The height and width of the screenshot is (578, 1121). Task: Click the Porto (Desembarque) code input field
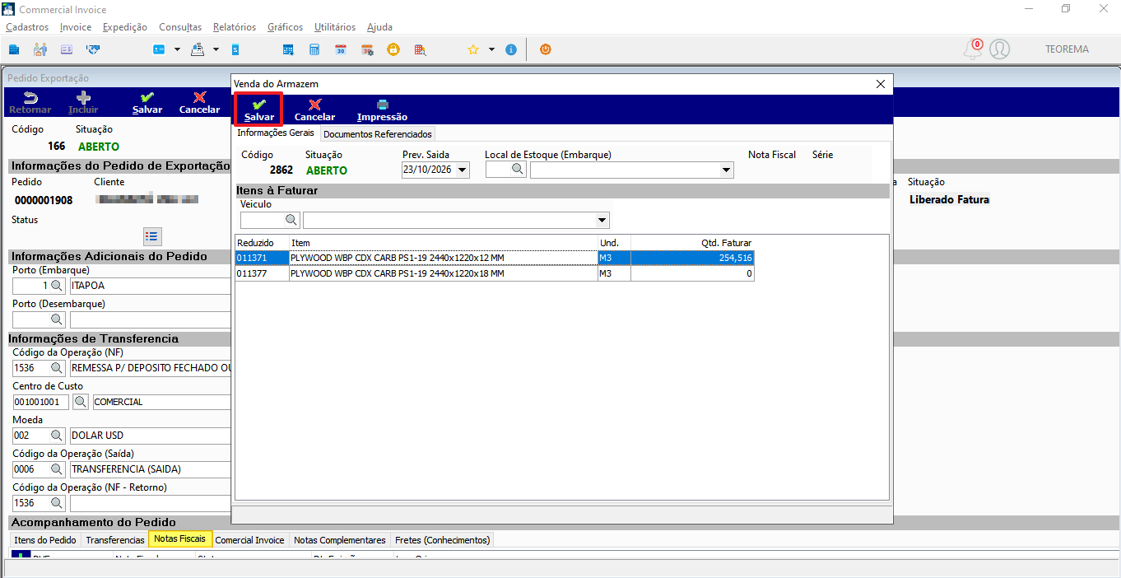(31, 319)
